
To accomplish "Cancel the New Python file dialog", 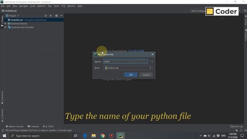I will tap(146, 75).
